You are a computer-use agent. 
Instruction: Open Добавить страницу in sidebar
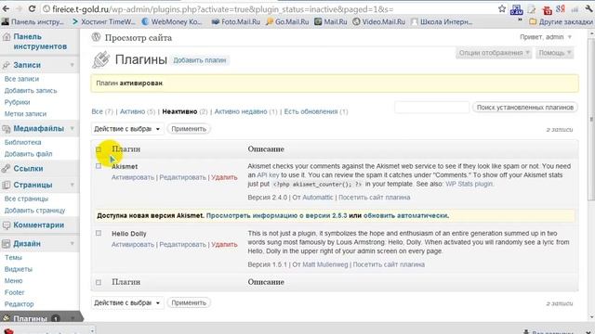pos(35,211)
